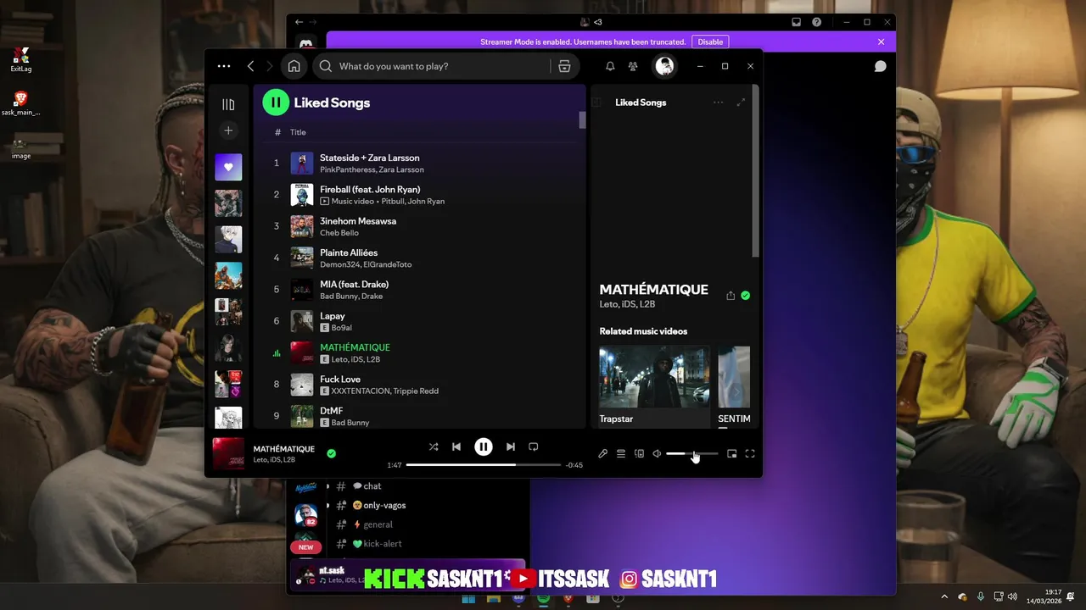Skip to the previous track
Viewport: 1086px width, 610px height.
[x=456, y=446]
